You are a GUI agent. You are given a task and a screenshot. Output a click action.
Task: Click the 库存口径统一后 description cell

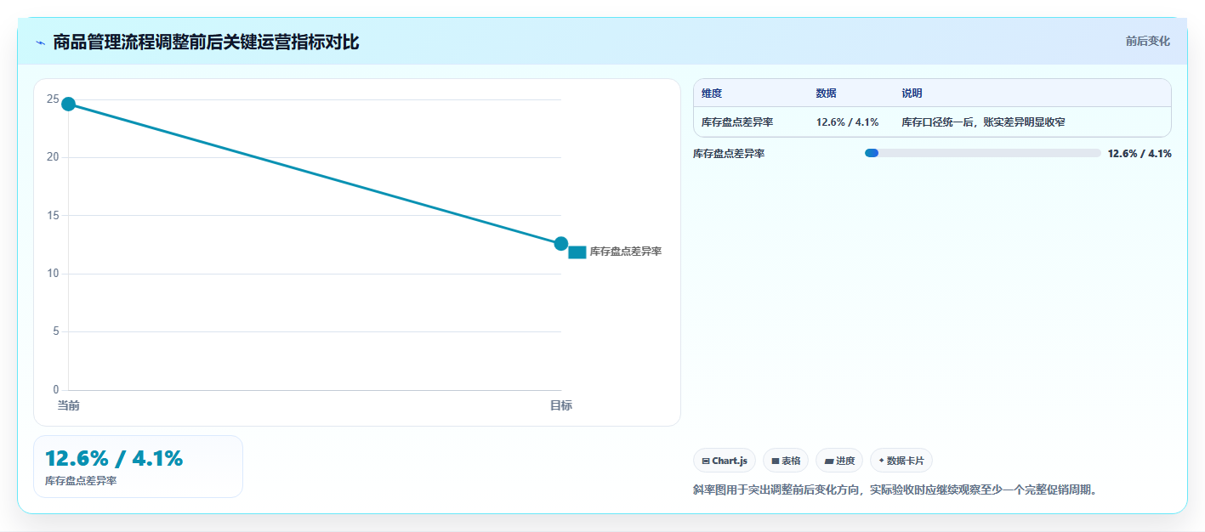pyautogui.click(x=983, y=122)
